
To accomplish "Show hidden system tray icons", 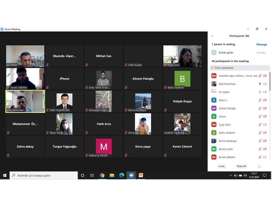I will 231,176.
